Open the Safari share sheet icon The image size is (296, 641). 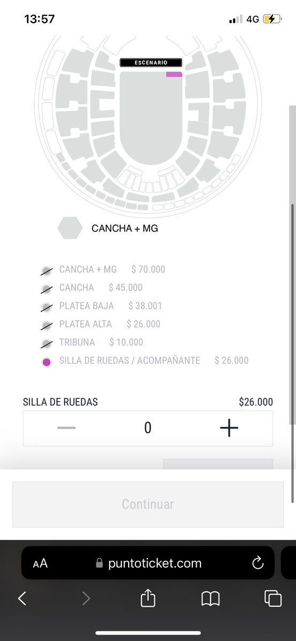[x=148, y=598]
